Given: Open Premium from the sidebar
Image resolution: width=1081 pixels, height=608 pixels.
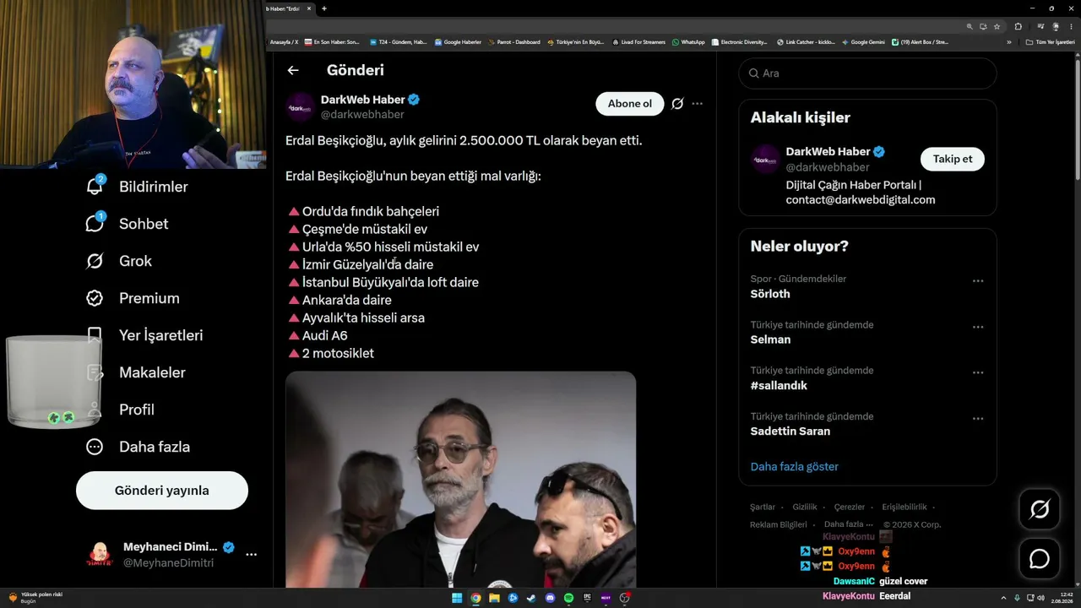Looking at the screenshot, I should click(132, 298).
